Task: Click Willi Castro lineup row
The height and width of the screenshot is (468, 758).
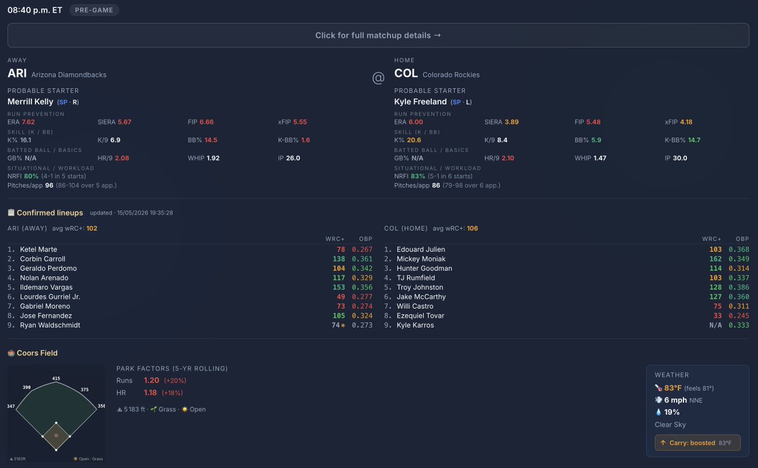Action: pyautogui.click(x=567, y=306)
